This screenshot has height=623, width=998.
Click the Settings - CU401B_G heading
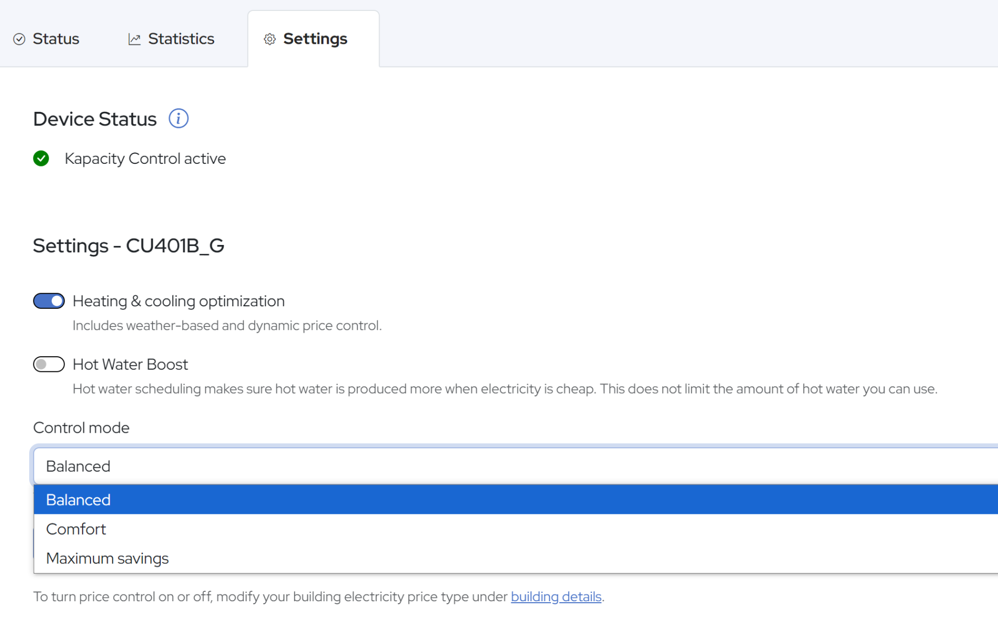pos(128,245)
